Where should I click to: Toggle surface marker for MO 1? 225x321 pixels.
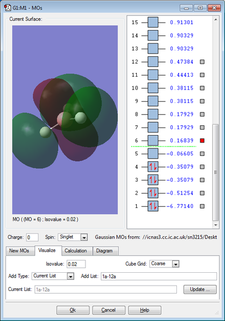(x=202, y=206)
